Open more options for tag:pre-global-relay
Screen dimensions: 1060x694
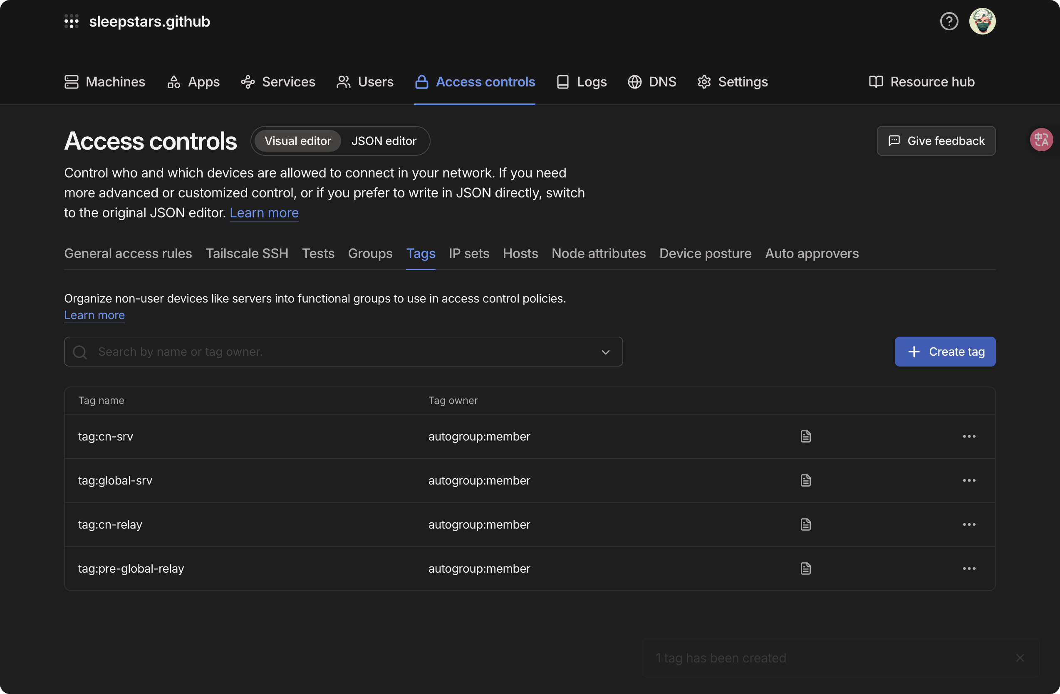pyautogui.click(x=969, y=568)
